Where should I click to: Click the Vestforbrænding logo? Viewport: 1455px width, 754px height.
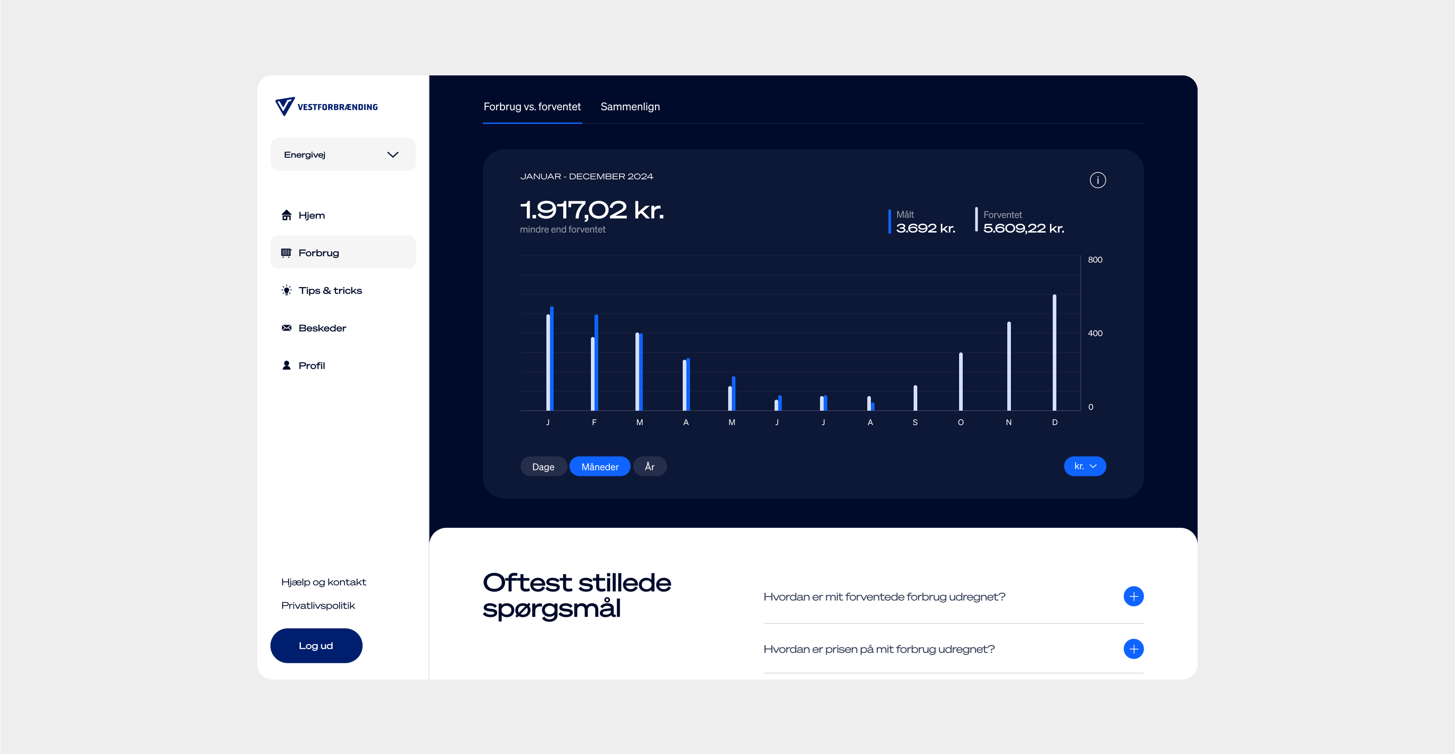tap(326, 107)
